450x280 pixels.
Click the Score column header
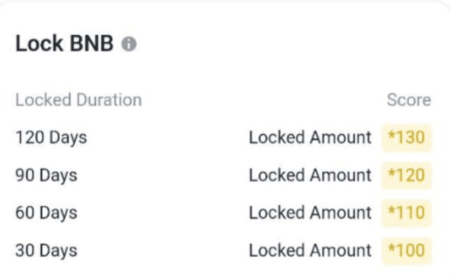(408, 100)
